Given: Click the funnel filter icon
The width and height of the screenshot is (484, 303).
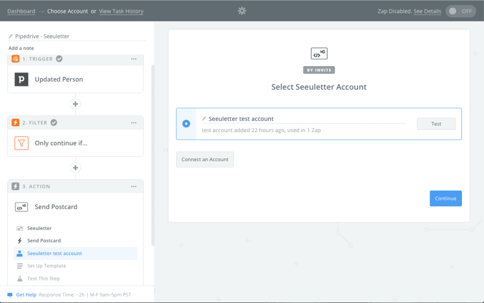Looking at the screenshot, I should tap(22, 143).
